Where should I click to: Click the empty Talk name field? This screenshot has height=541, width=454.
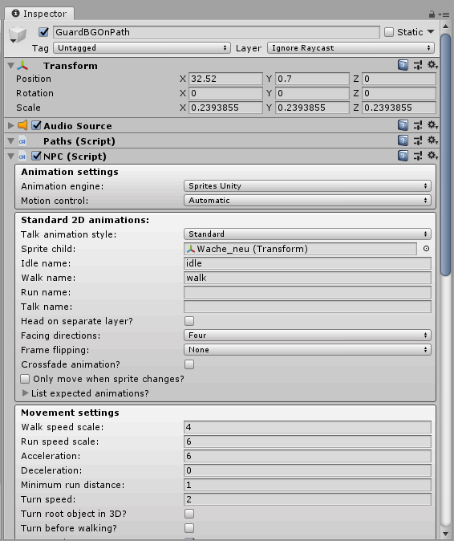point(307,307)
